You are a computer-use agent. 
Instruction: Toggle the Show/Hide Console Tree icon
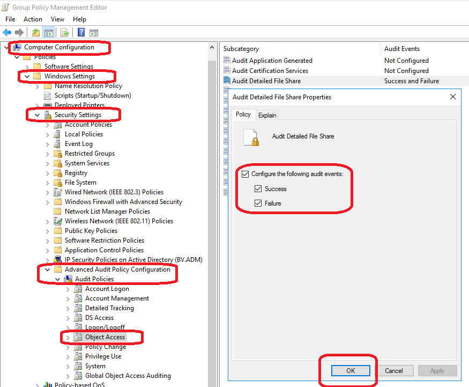(x=48, y=33)
